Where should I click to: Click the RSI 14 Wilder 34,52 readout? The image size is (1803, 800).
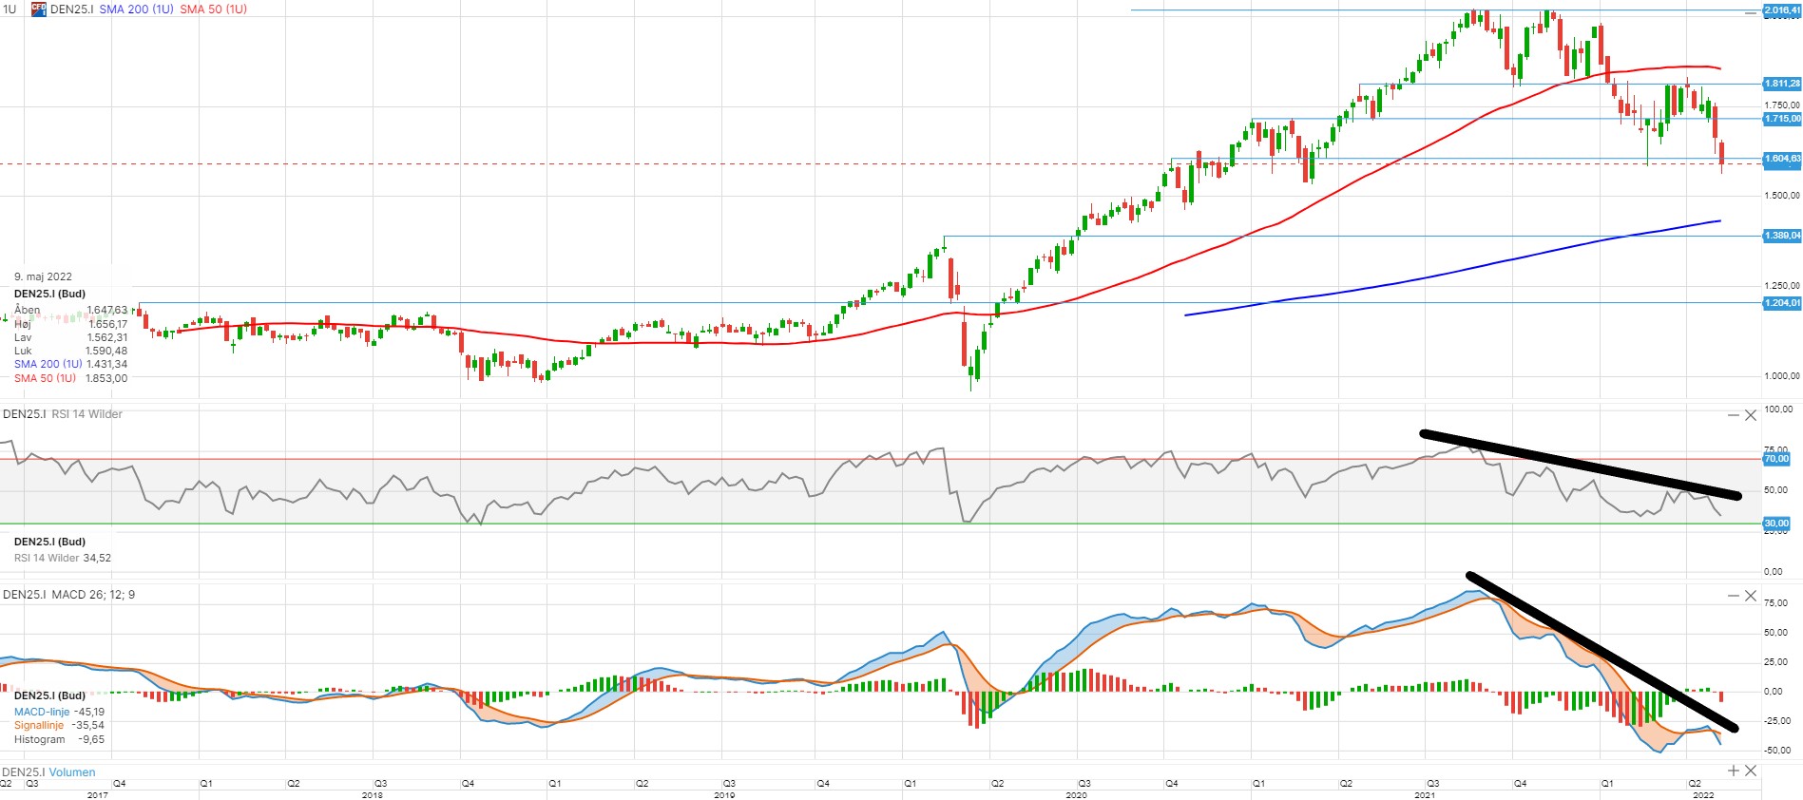[x=63, y=558]
